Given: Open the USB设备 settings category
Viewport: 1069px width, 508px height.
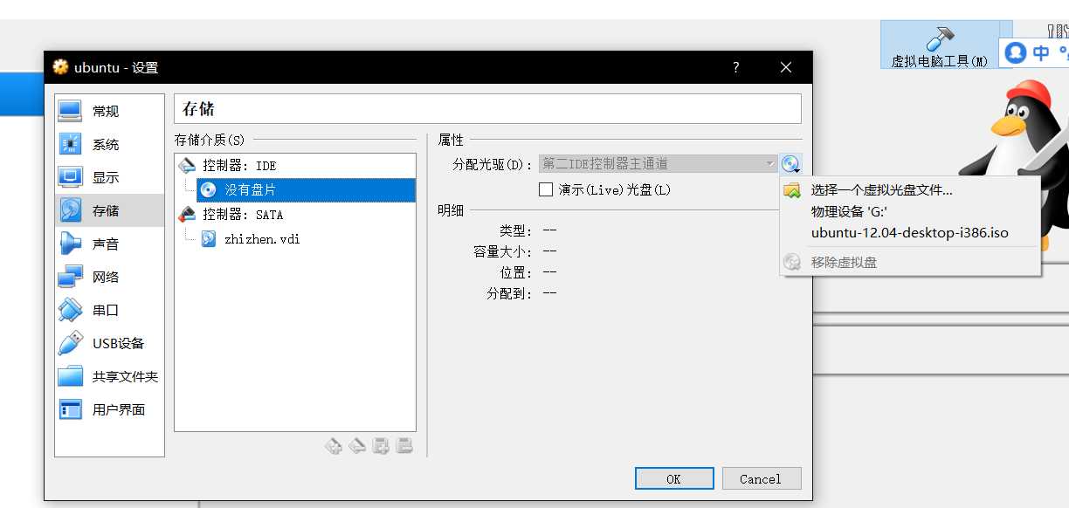Looking at the screenshot, I should [109, 344].
